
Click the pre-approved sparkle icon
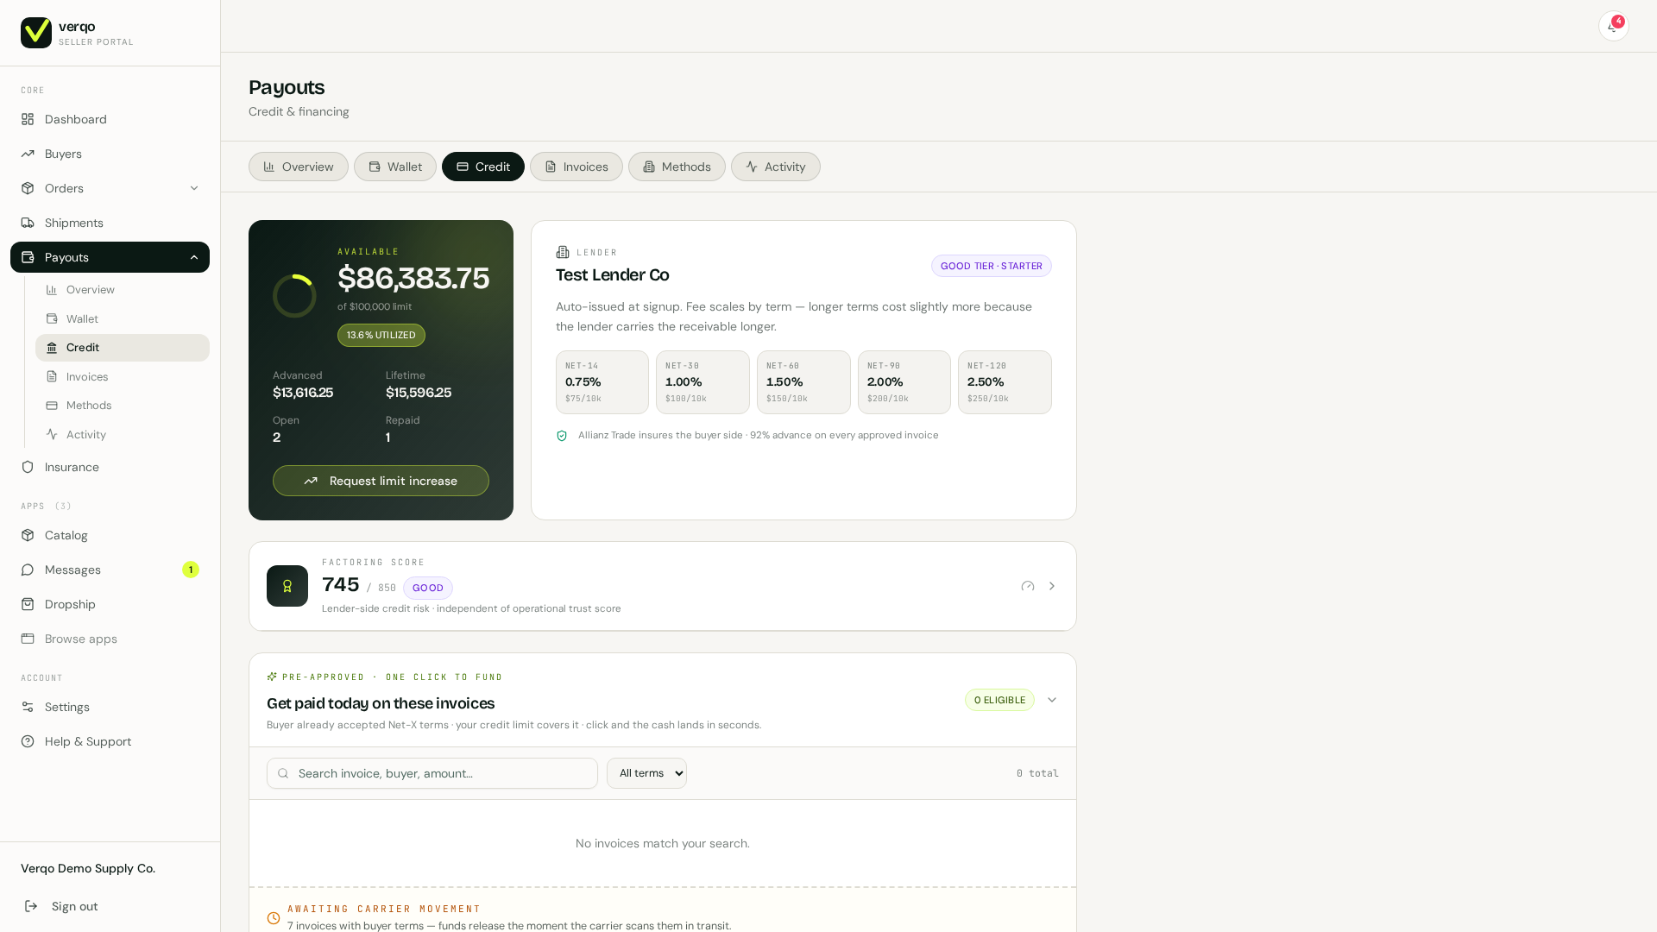point(272,677)
